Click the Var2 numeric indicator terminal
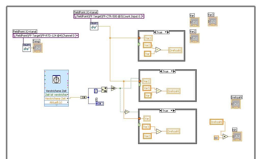The height and width of the screenshot is (159, 260). click(195, 38)
